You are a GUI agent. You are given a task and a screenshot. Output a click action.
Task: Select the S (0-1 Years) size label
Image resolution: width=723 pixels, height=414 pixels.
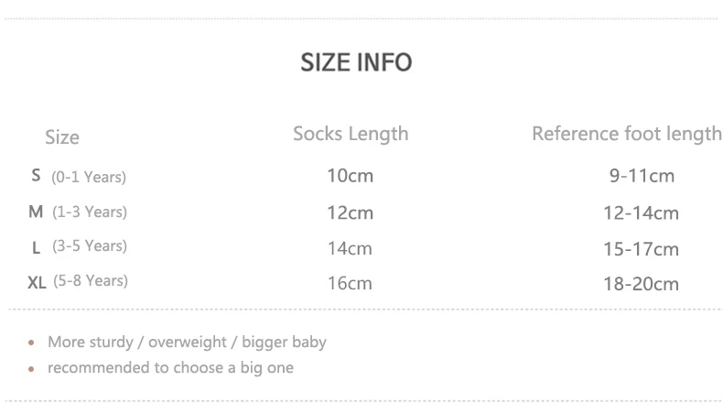pos(79,176)
